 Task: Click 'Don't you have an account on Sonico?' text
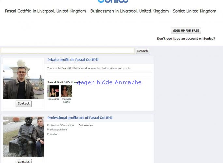pyautogui.click(x=186, y=39)
